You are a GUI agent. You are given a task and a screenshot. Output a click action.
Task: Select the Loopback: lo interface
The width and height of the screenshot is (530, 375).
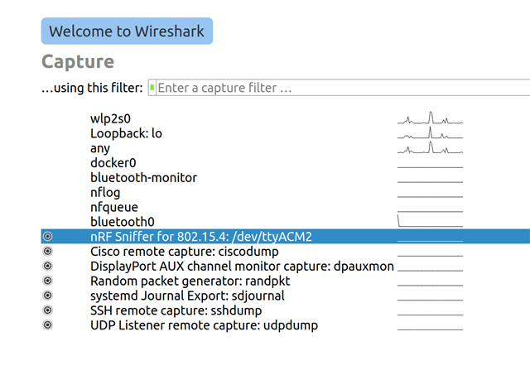(x=126, y=133)
